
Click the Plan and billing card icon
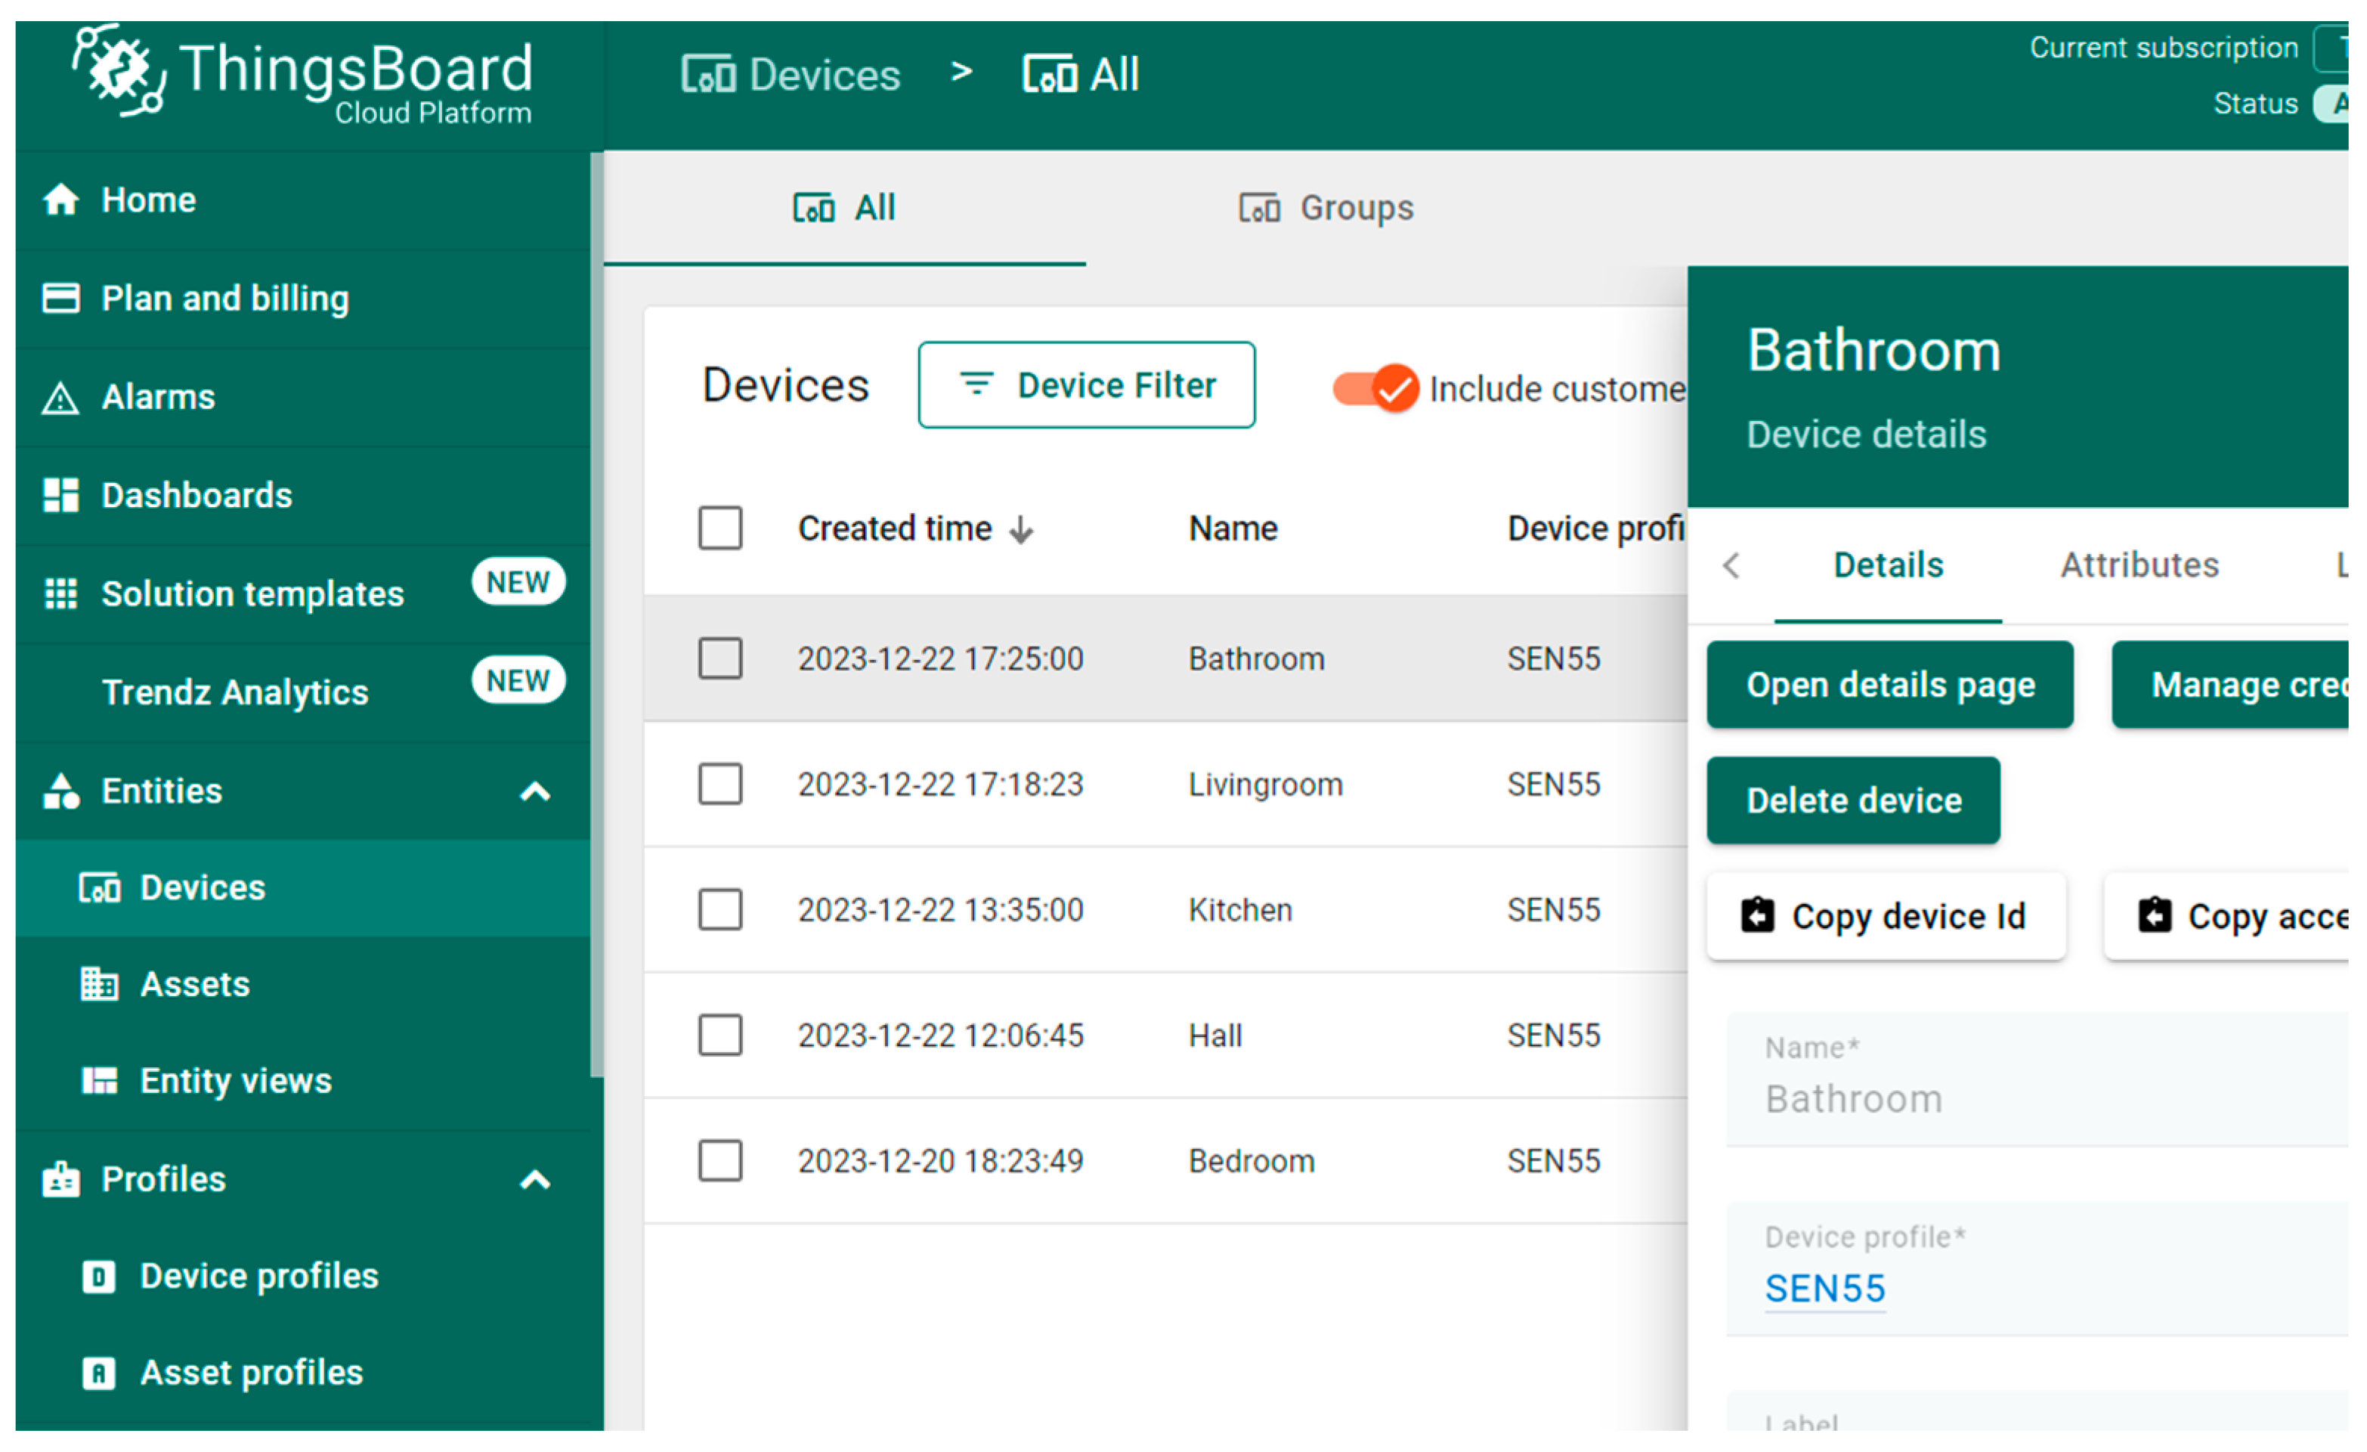coord(60,300)
